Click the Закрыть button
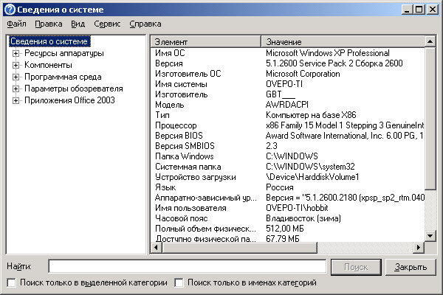 (411, 267)
